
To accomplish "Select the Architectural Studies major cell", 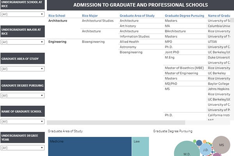I will tap(97, 21).
